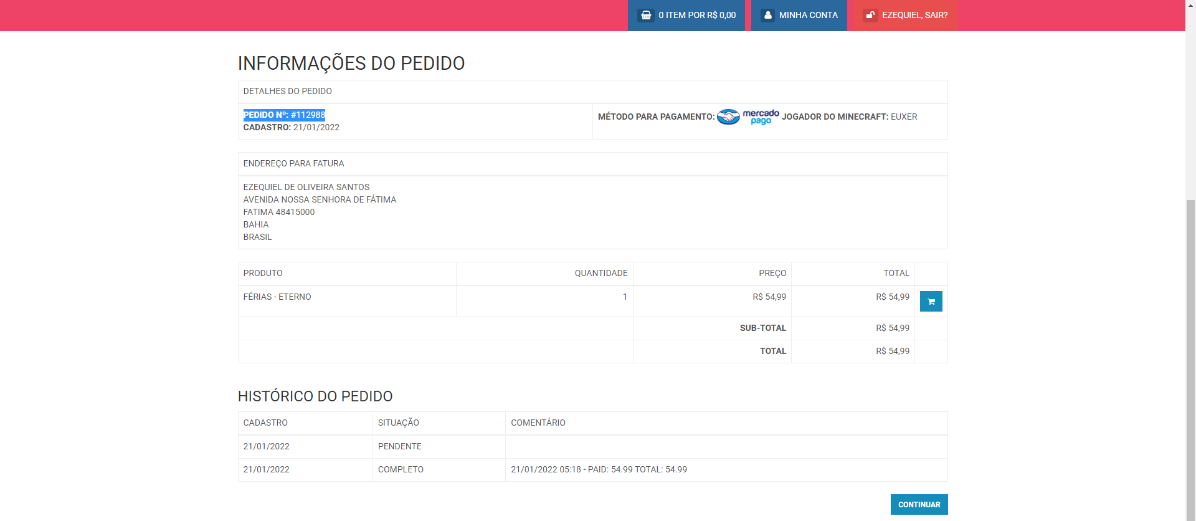Click the Sub-Total label
This screenshot has width=1196, height=521.
tap(763, 328)
